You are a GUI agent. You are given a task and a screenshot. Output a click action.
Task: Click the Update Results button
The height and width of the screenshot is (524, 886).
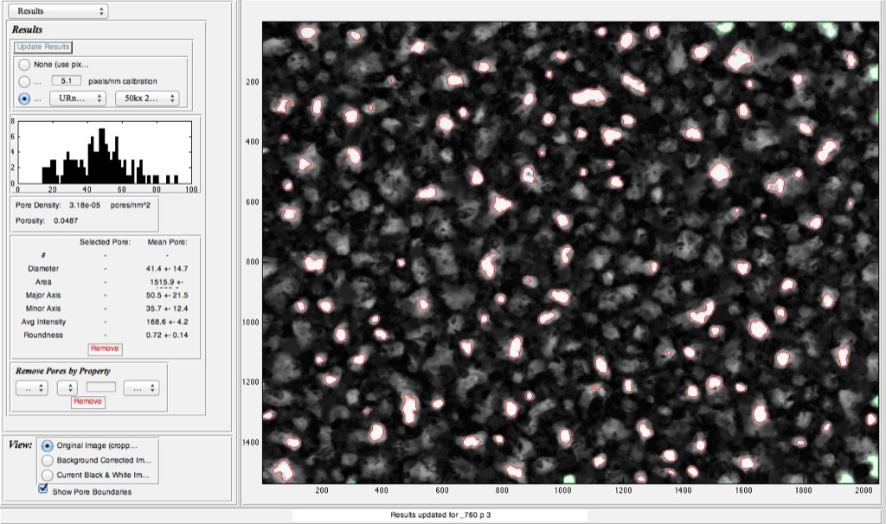click(43, 47)
